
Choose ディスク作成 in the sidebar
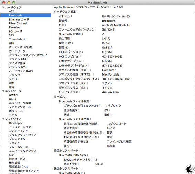coord(17,63)
